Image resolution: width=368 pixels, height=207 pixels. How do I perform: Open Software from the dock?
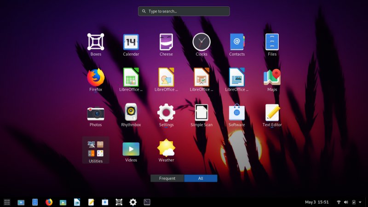pyautogui.click(x=105, y=202)
